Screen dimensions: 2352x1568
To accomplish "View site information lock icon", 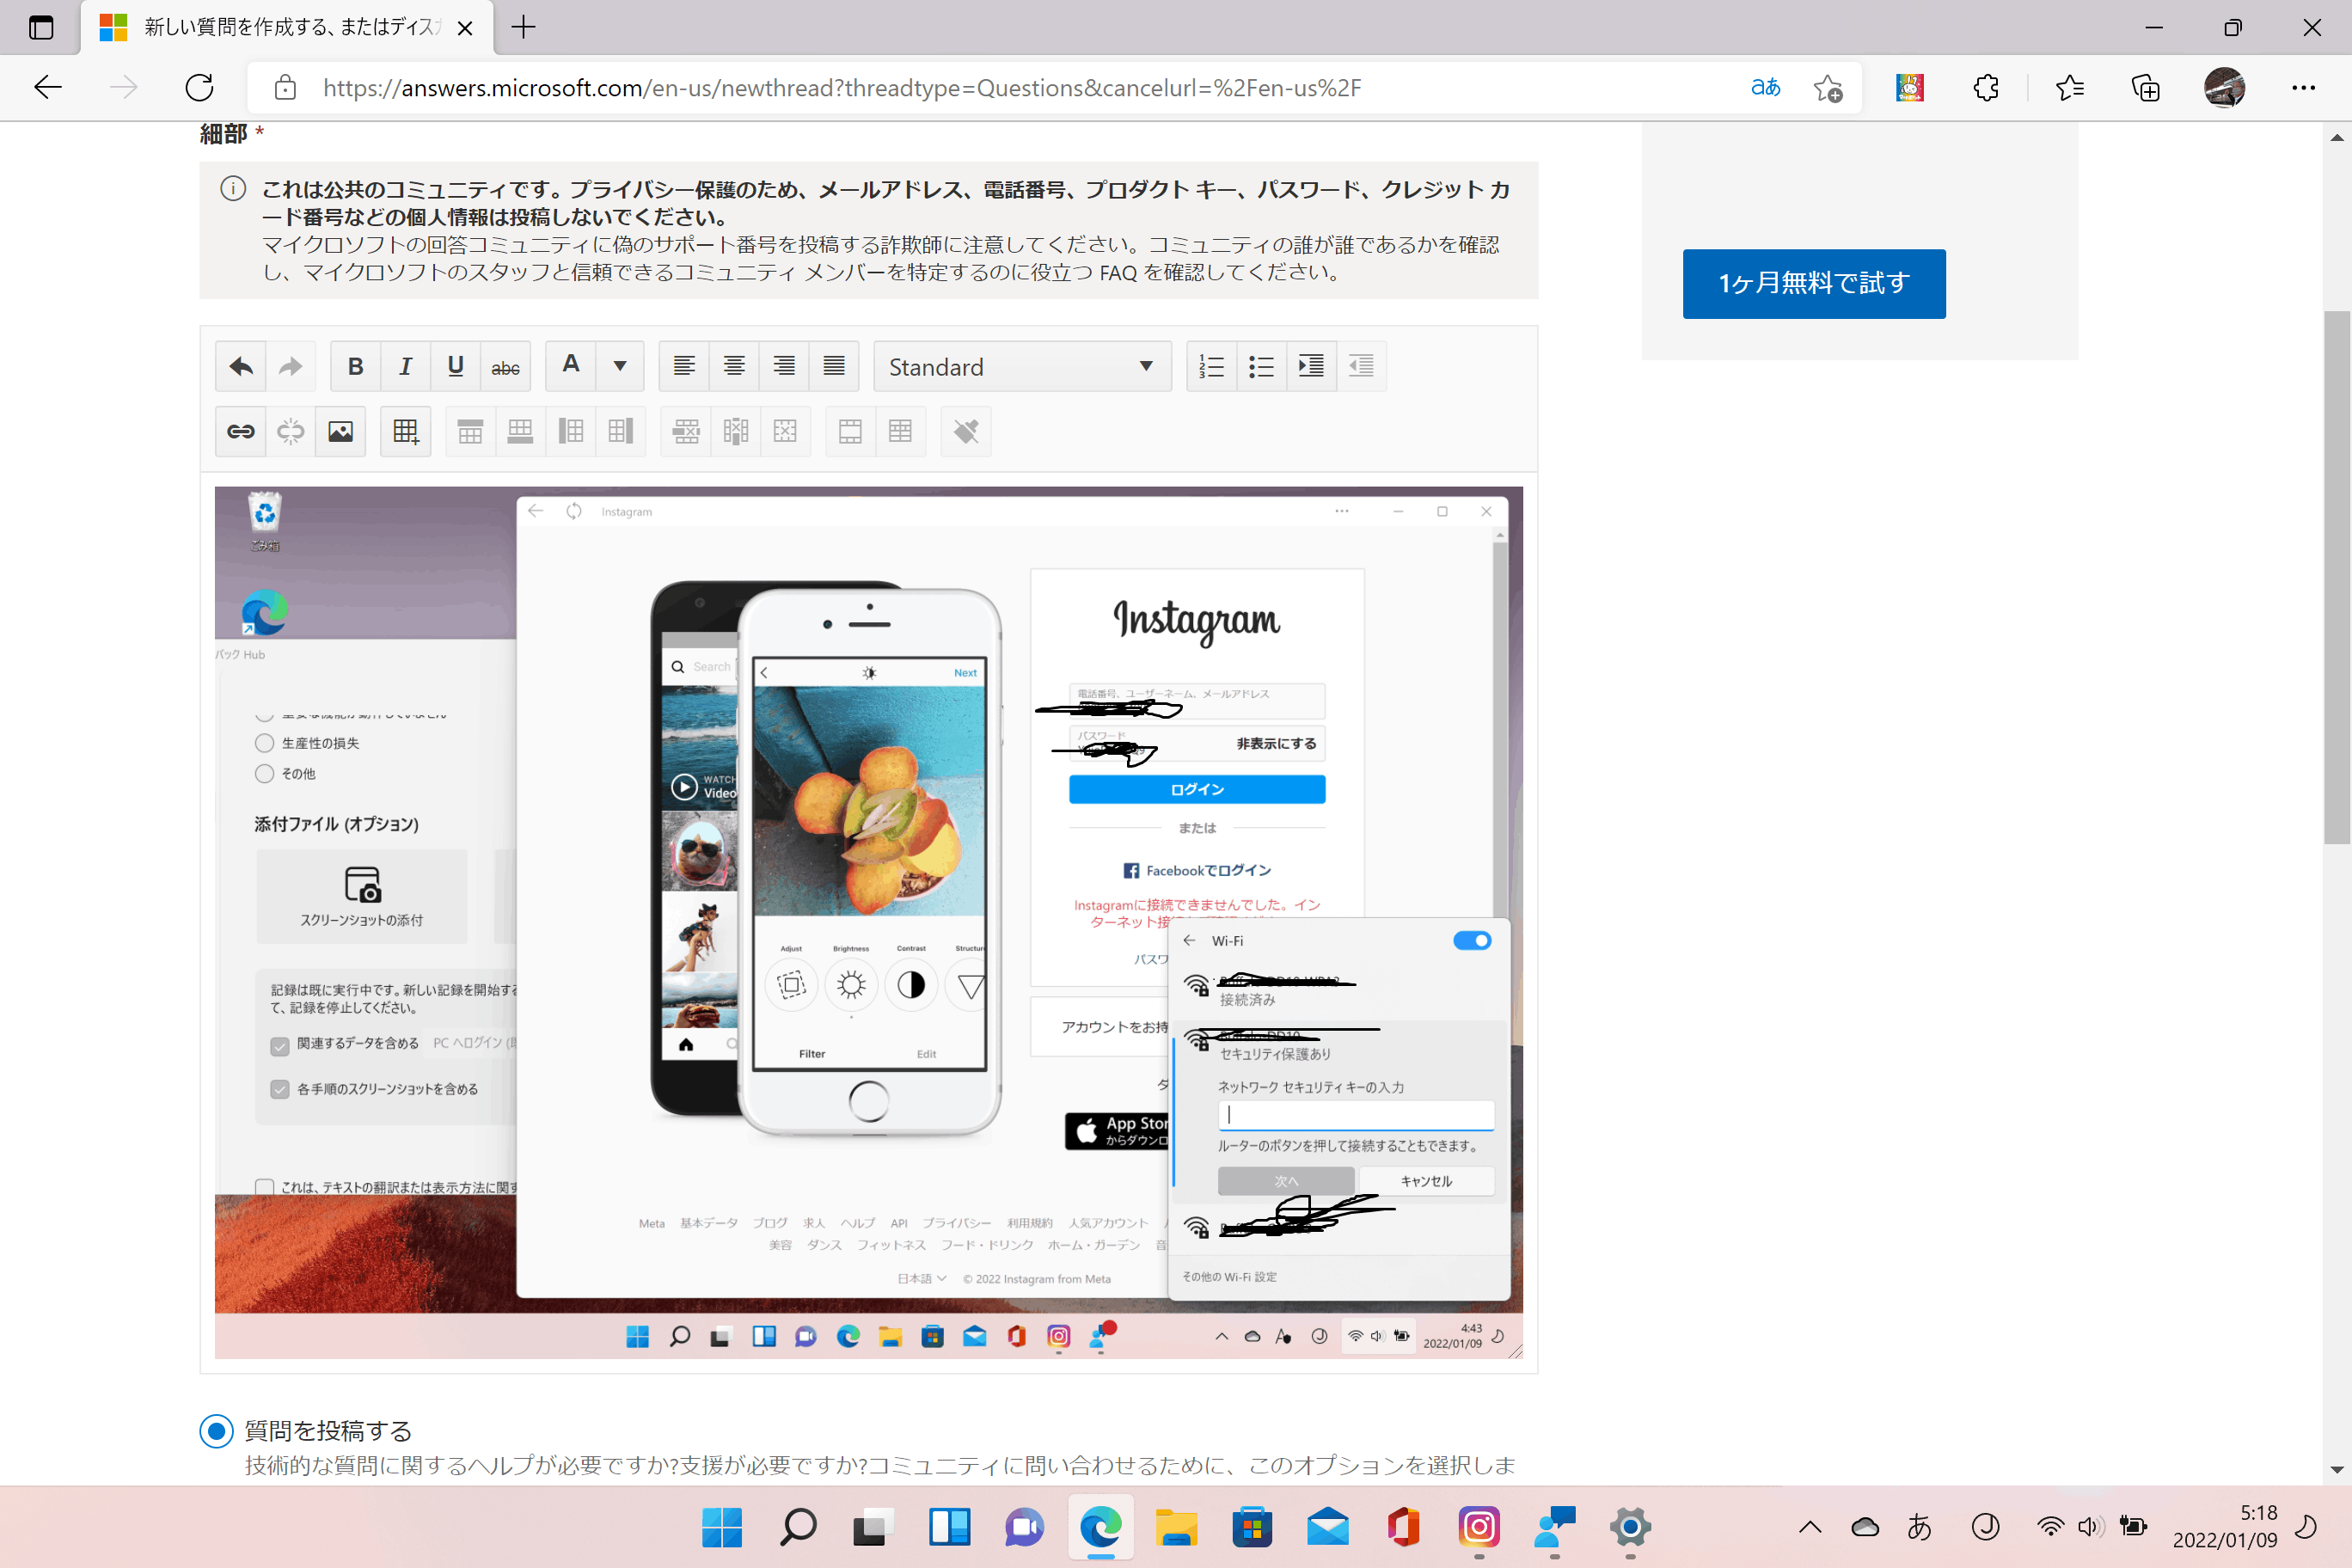I will (285, 88).
